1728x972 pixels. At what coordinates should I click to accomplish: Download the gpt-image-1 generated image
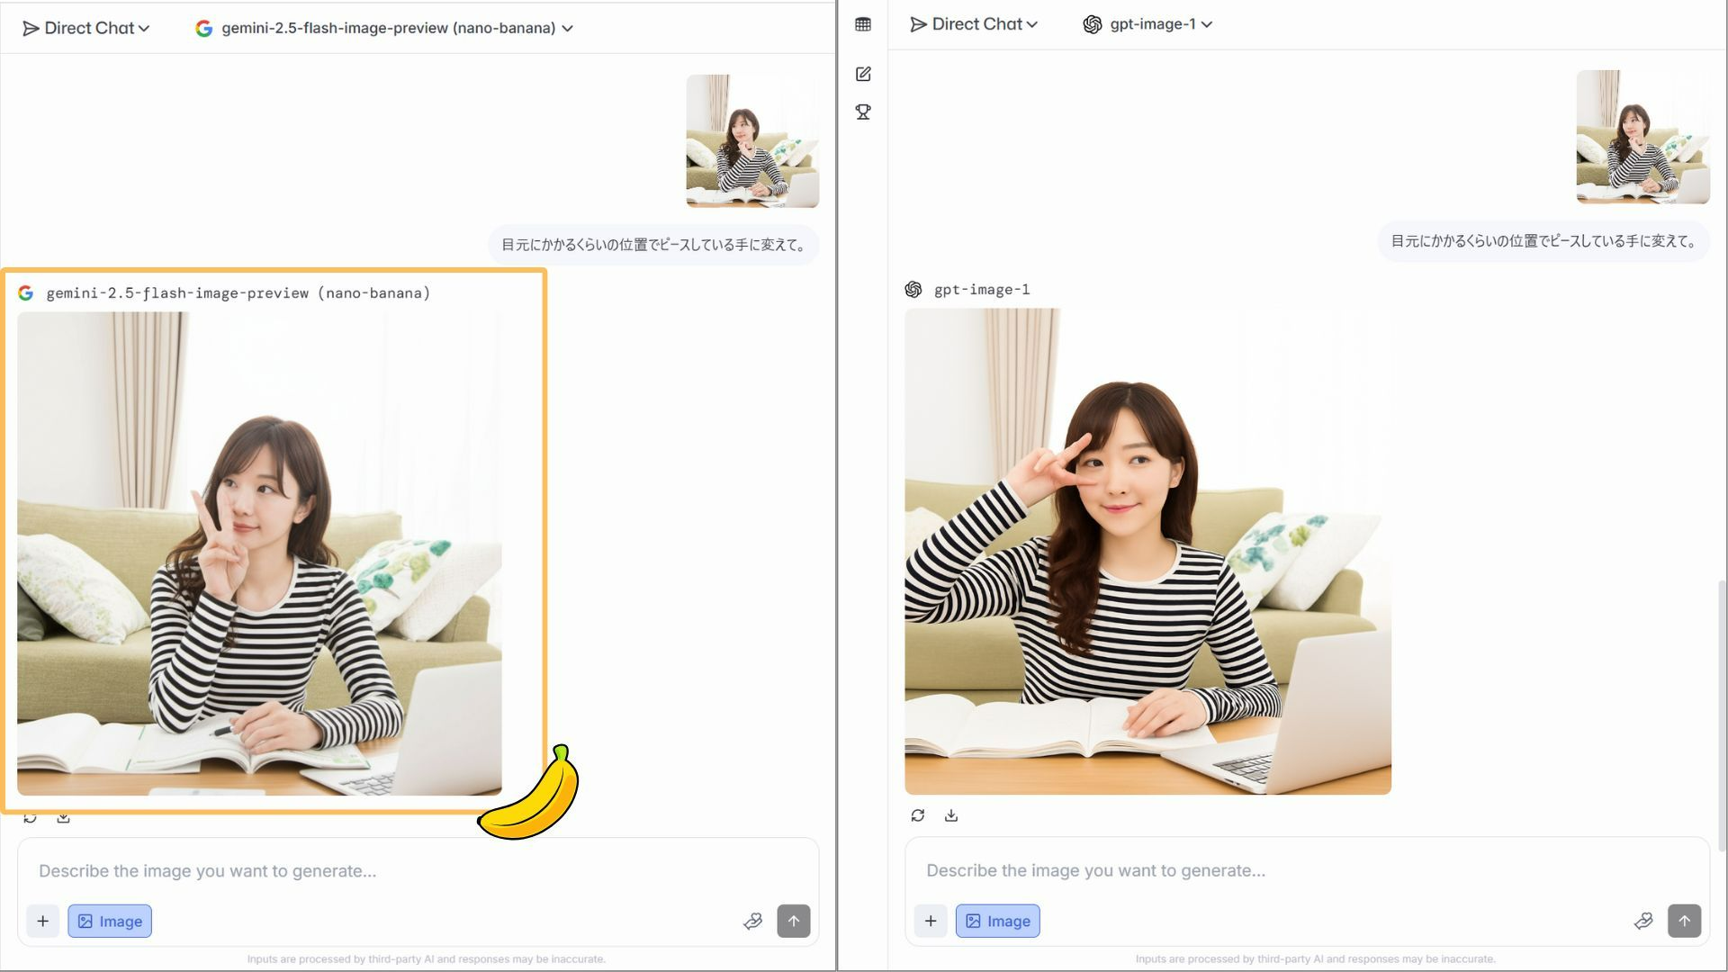(x=951, y=815)
